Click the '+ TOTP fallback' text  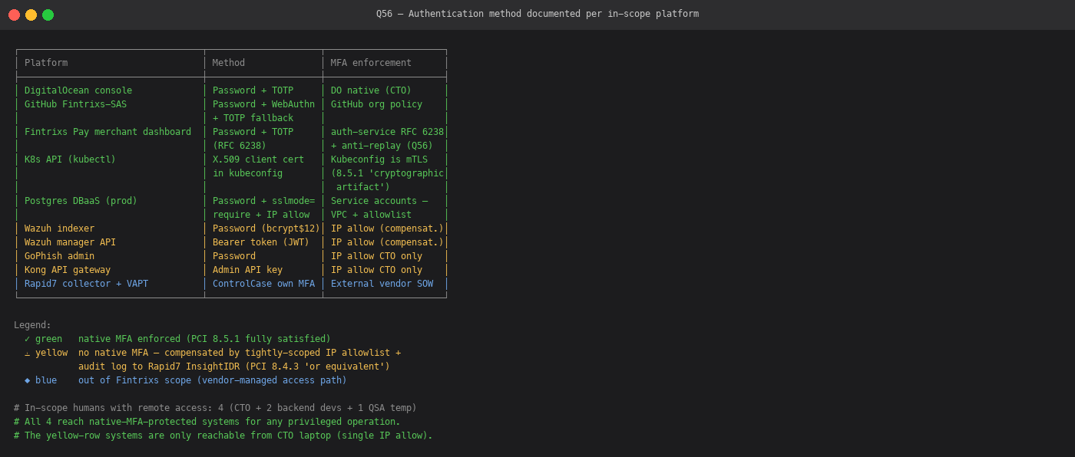point(253,118)
